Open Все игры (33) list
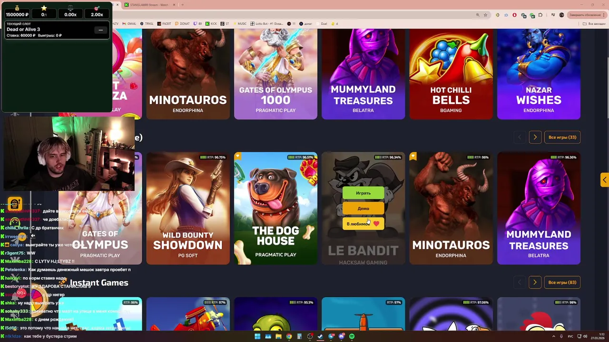The height and width of the screenshot is (342, 609). pyautogui.click(x=562, y=137)
